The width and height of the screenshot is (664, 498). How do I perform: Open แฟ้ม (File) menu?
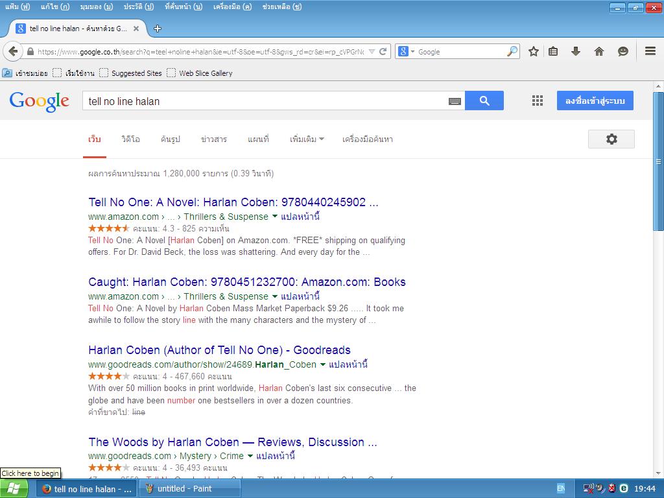tap(18, 6)
